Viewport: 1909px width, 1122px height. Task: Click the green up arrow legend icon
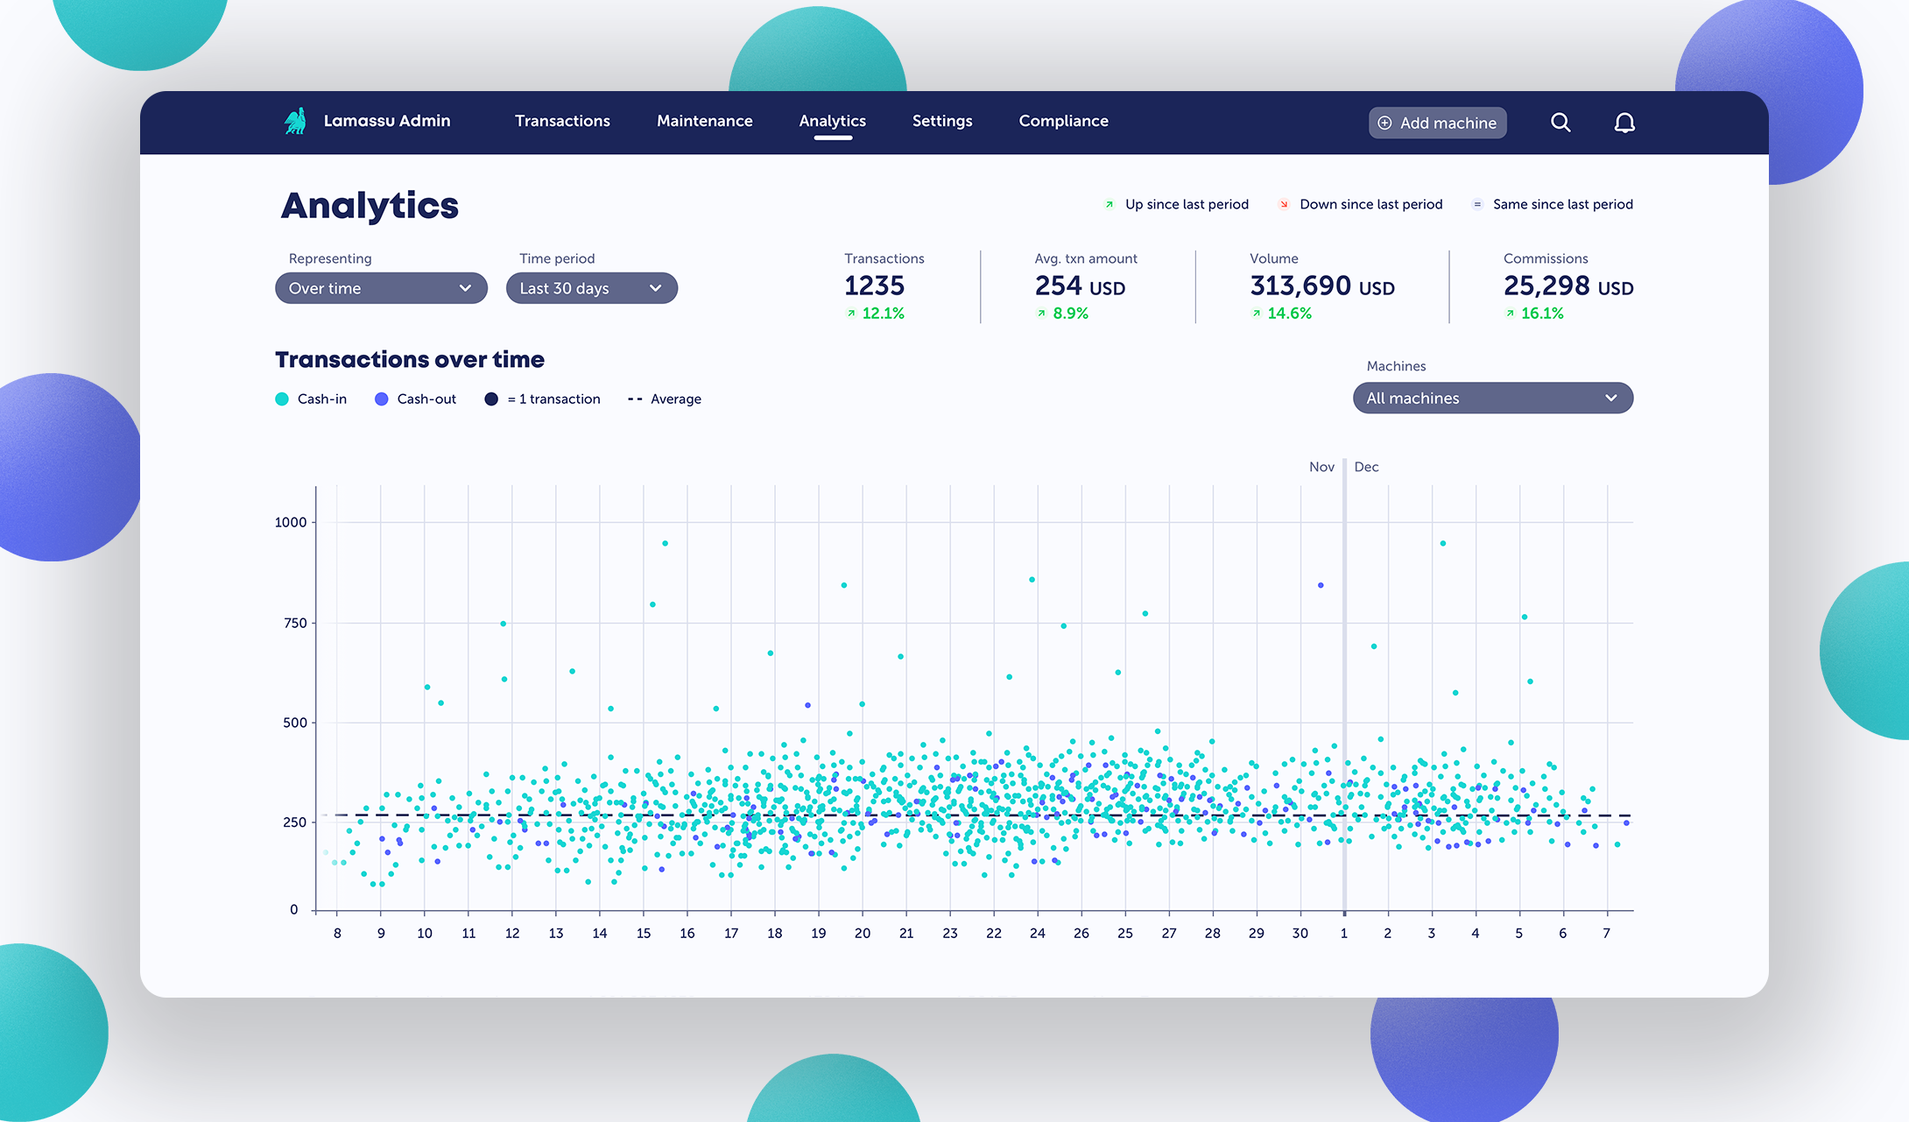point(1109,205)
